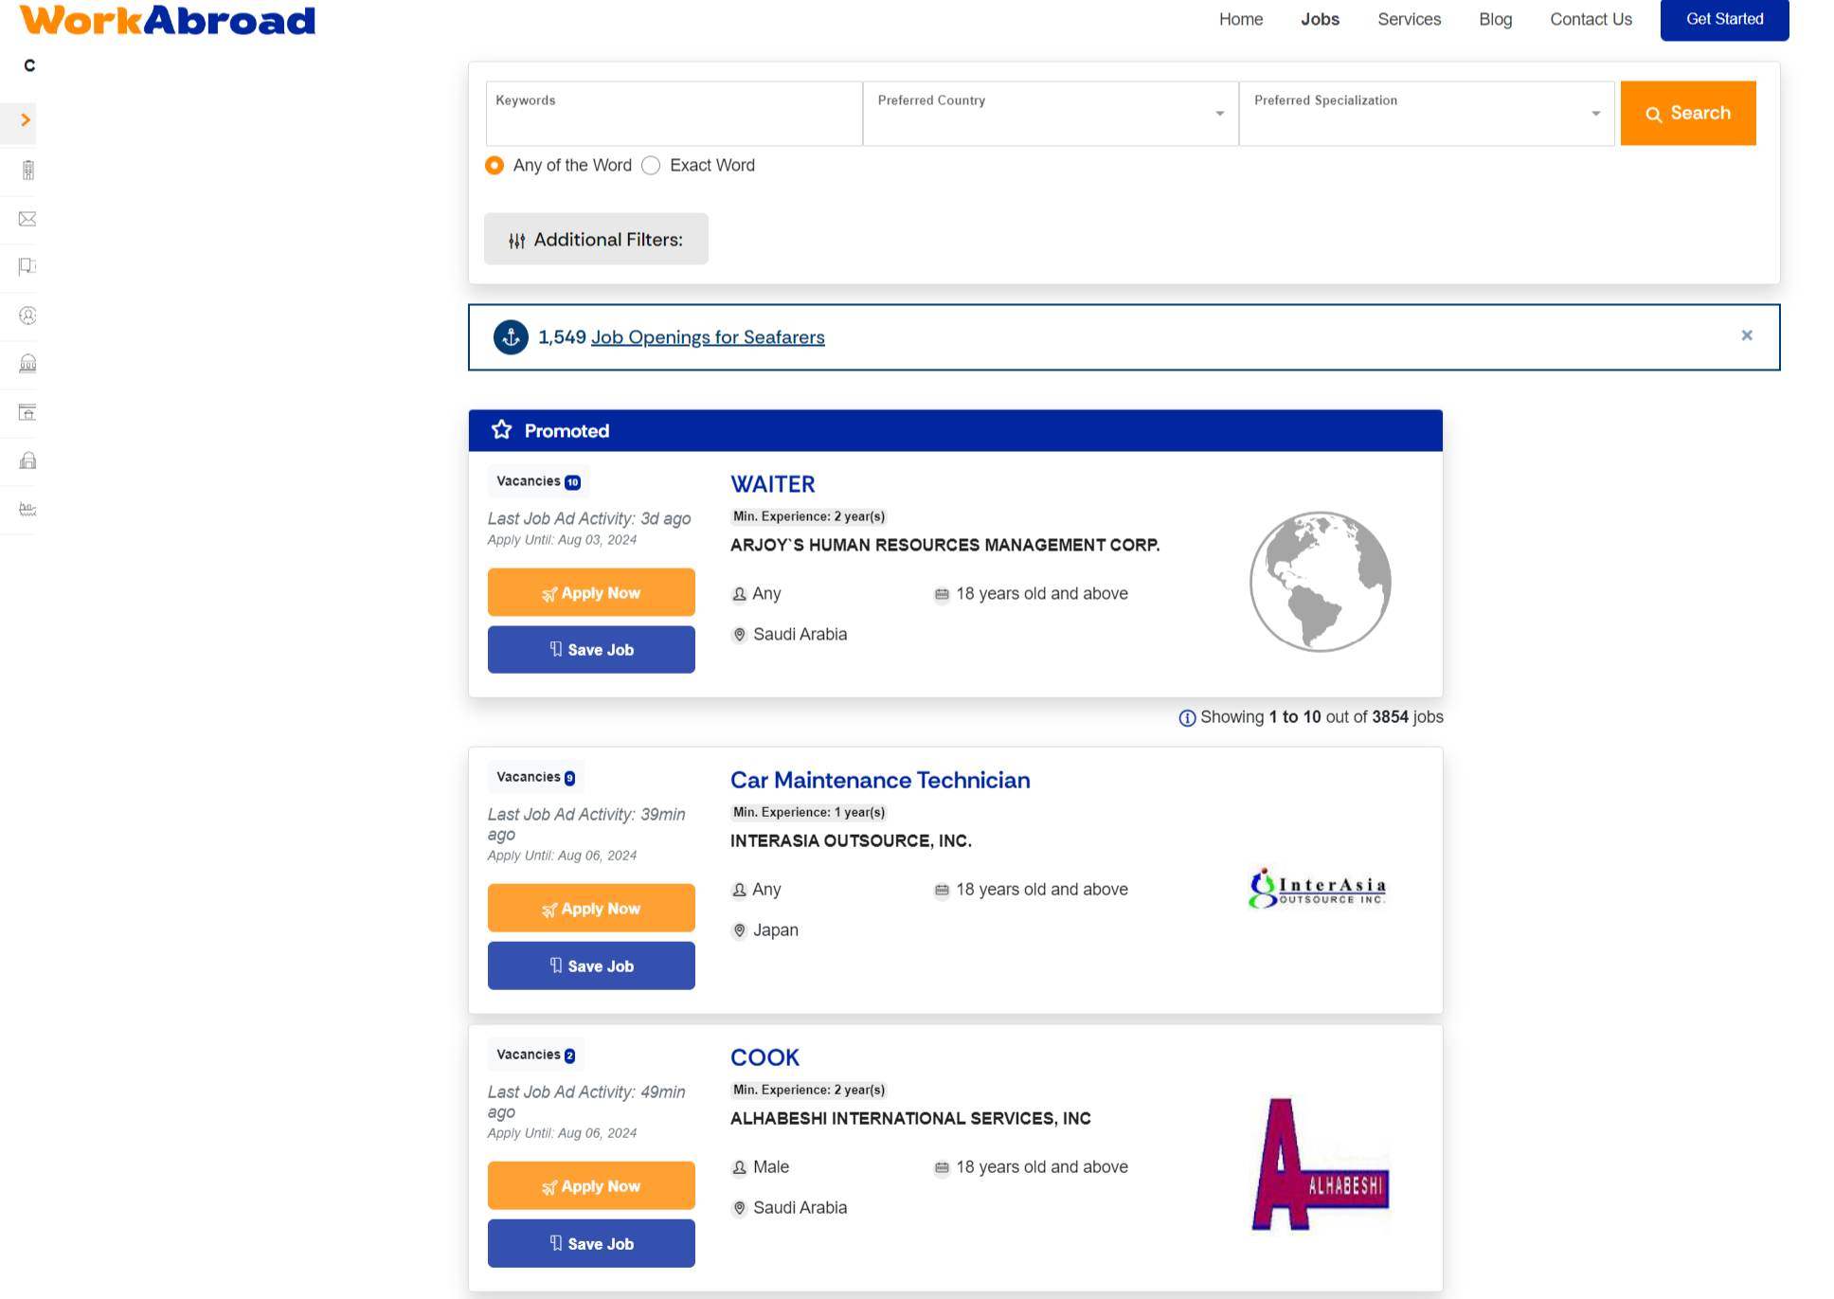Open the Preferred Country dropdown
Image resolution: width=1834 pixels, height=1299 pixels.
(x=1050, y=114)
